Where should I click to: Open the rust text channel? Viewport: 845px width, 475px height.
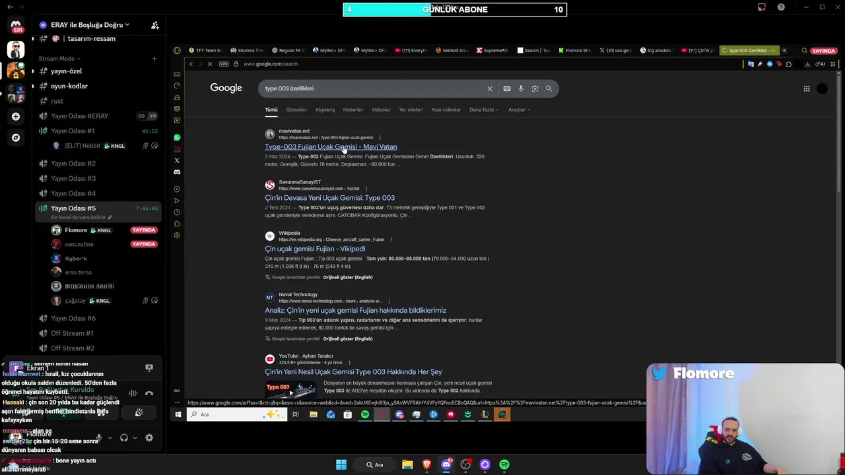[x=57, y=101]
